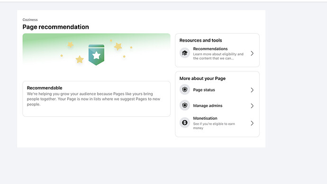Select the Coziness page name text

pyautogui.click(x=30, y=20)
